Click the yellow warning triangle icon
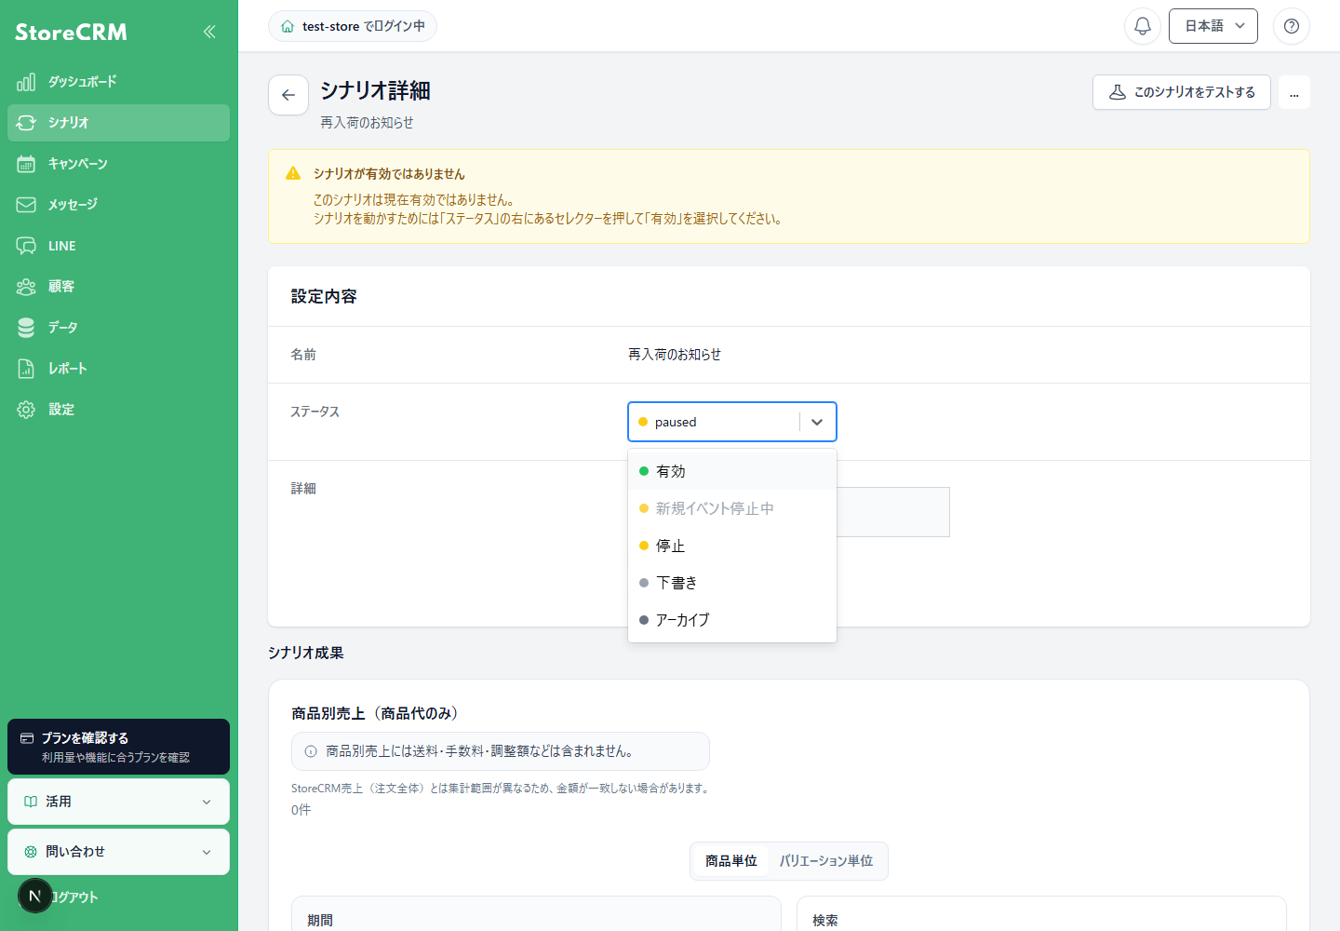The height and width of the screenshot is (931, 1340). coord(293,173)
